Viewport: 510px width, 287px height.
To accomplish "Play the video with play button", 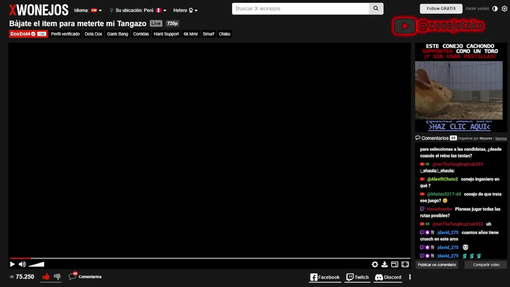I will [x=12, y=264].
